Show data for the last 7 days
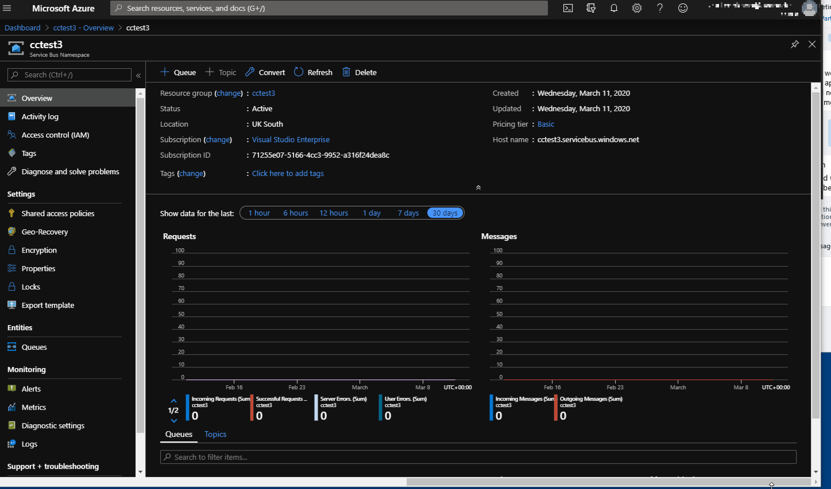 pos(408,213)
